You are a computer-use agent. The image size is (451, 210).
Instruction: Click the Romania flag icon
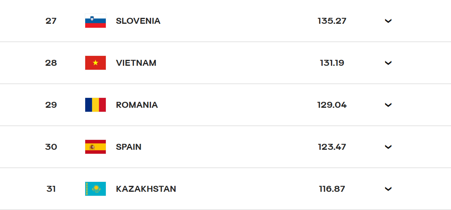point(96,105)
